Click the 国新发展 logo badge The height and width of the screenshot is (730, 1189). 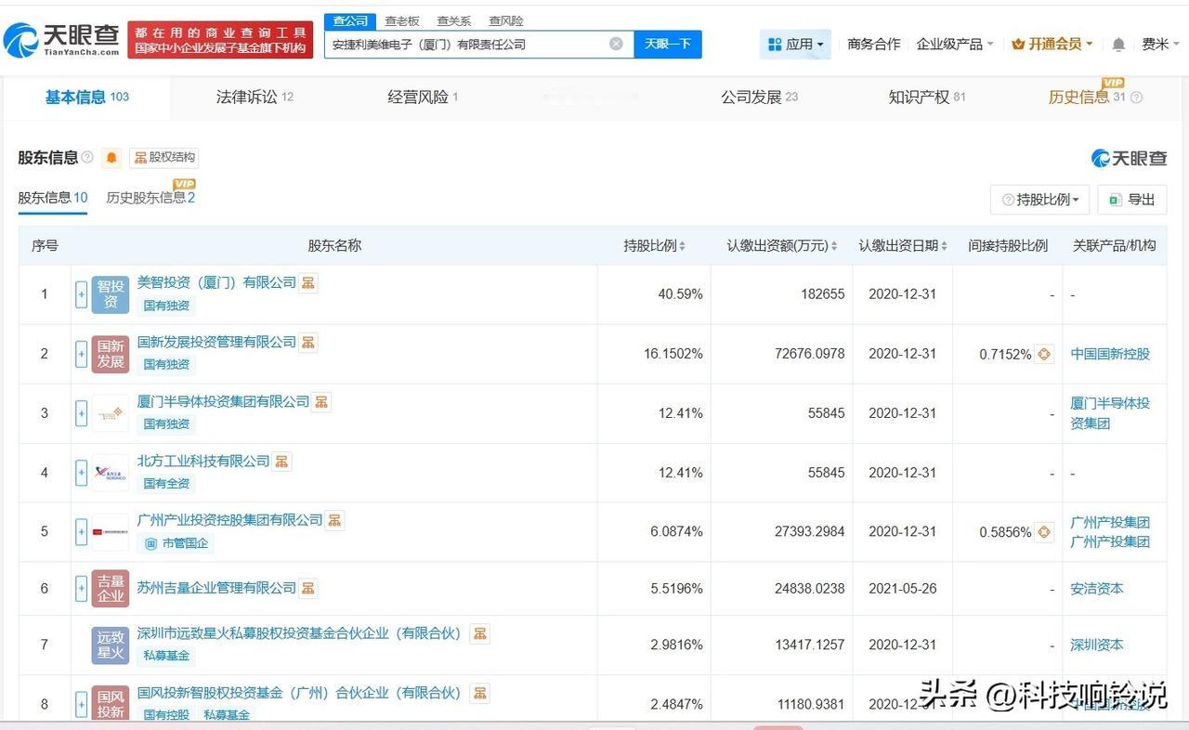(111, 354)
